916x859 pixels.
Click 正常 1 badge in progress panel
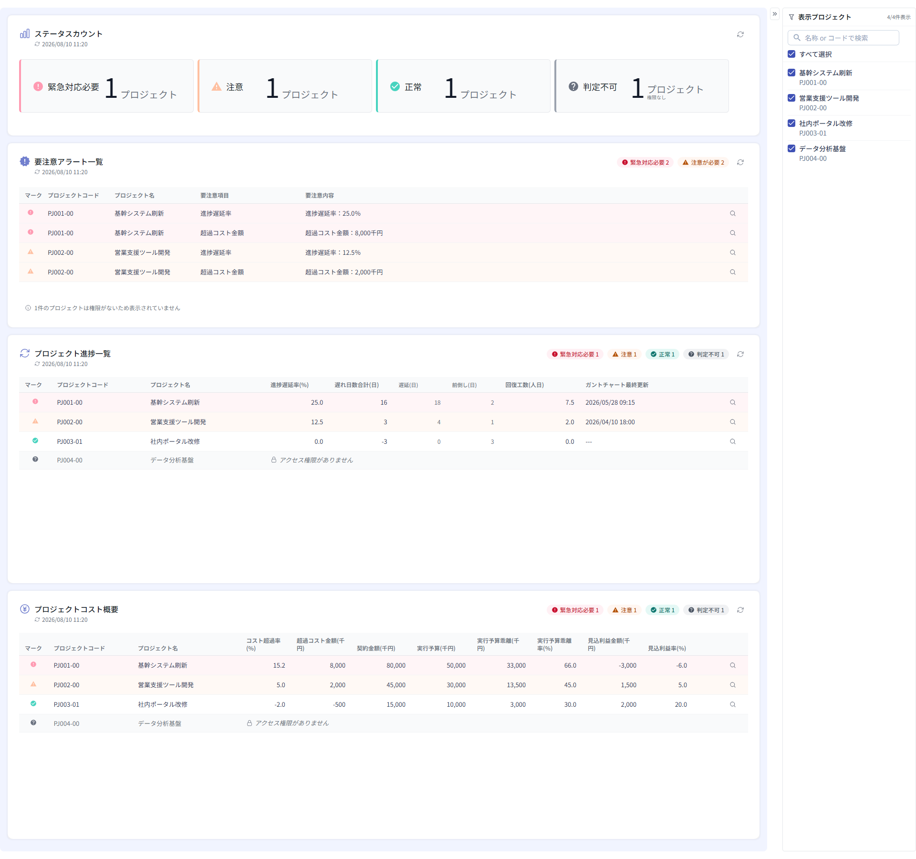coord(662,355)
